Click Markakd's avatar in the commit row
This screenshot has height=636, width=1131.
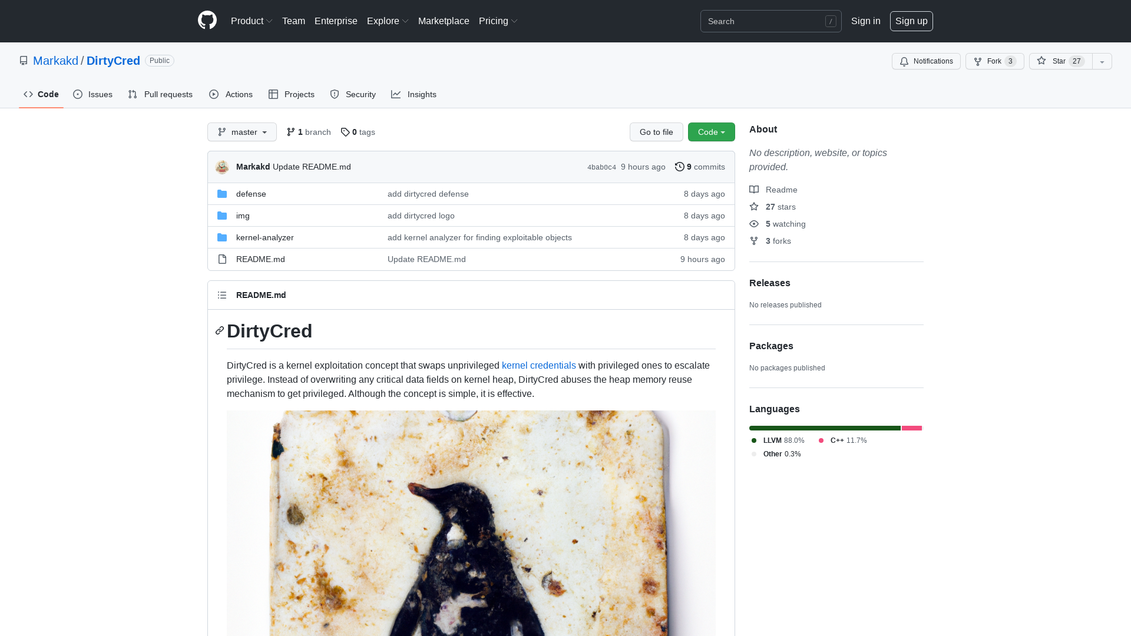click(x=222, y=167)
